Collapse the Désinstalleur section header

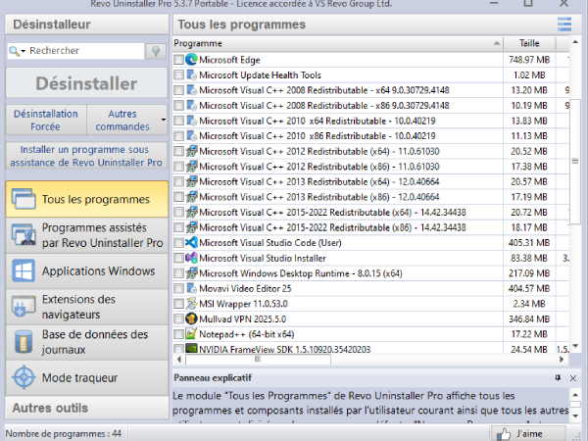tap(86, 24)
